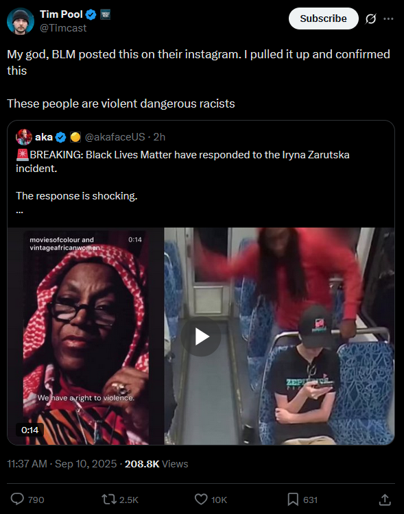Open the share upload icon
This screenshot has height=514, width=404.
pyautogui.click(x=385, y=499)
